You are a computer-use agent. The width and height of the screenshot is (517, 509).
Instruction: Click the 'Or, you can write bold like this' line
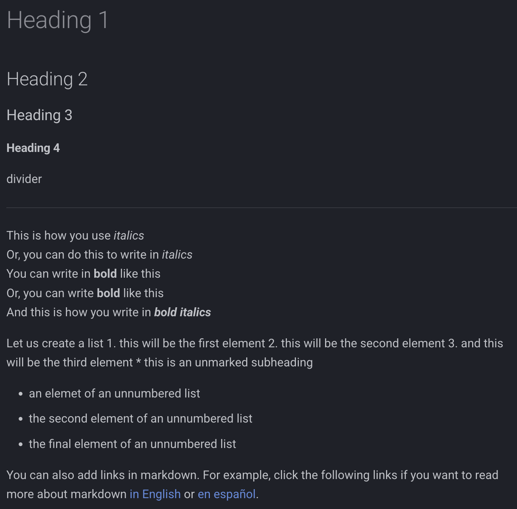pos(85,293)
